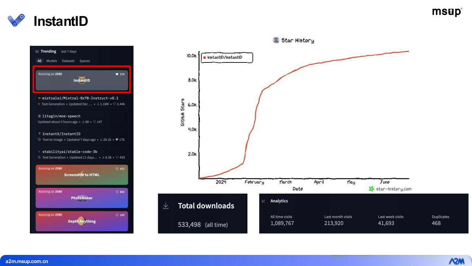Viewport: 472px width, 266px height.
Task: Open stabilityai/stable-code-3b model link
Action: point(70,151)
